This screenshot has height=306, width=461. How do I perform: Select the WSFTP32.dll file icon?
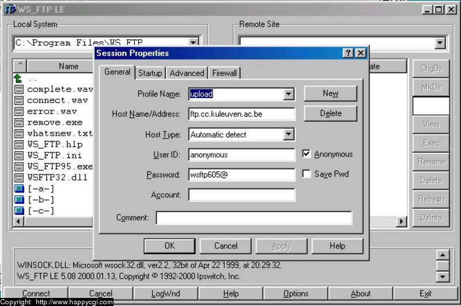(19, 177)
